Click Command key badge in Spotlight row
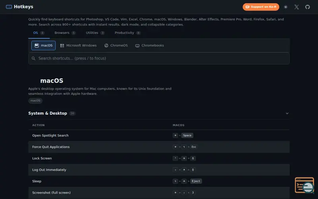Image resolution: width=318 pixels, height=199 pixels. tap(175, 135)
